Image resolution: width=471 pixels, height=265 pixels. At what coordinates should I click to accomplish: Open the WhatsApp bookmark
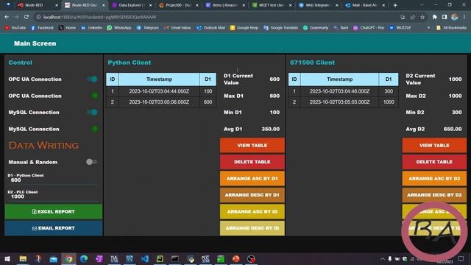click(119, 28)
